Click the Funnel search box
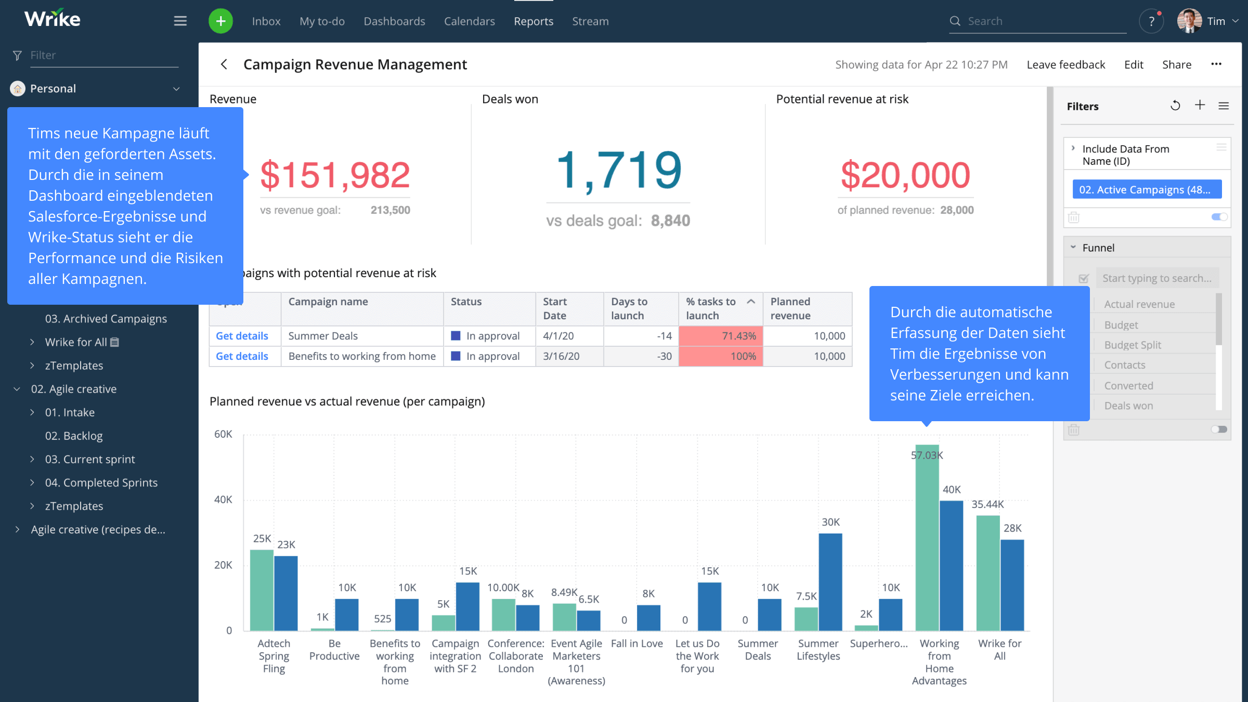 (1158, 278)
